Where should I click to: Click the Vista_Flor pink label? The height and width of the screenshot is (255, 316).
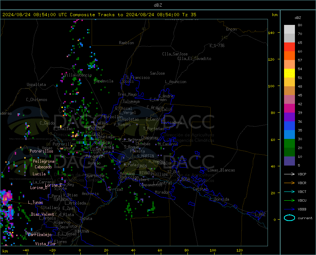point(46,244)
